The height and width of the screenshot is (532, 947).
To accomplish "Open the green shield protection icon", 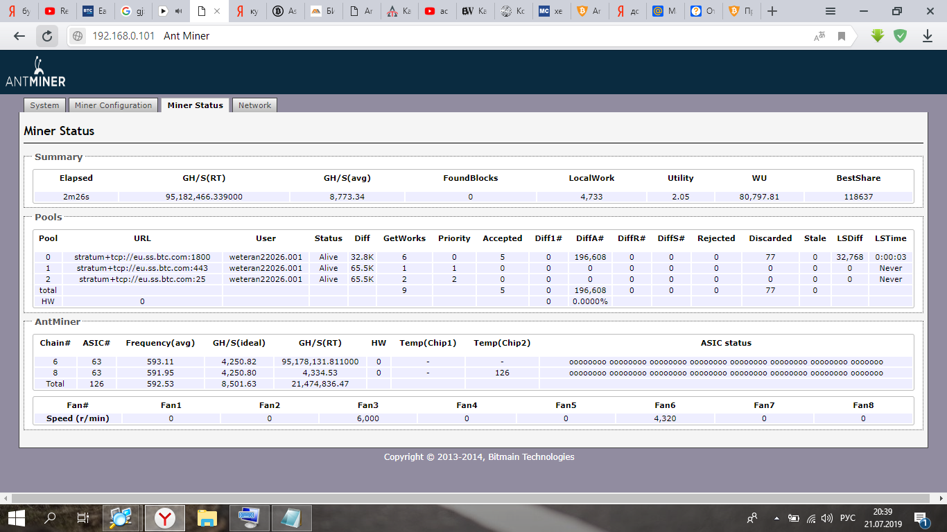I will point(900,35).
